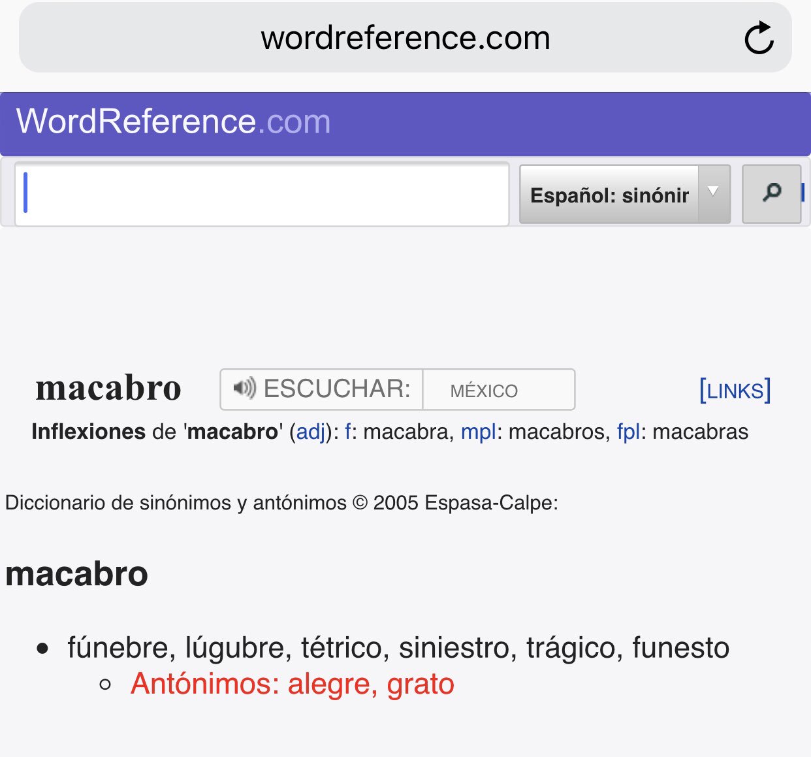Click the wordreference.com address bar
811x757 pixels.
(x=405, y=37)
